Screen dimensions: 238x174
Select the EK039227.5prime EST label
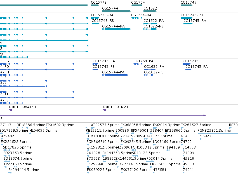click(x=102, y=170)
